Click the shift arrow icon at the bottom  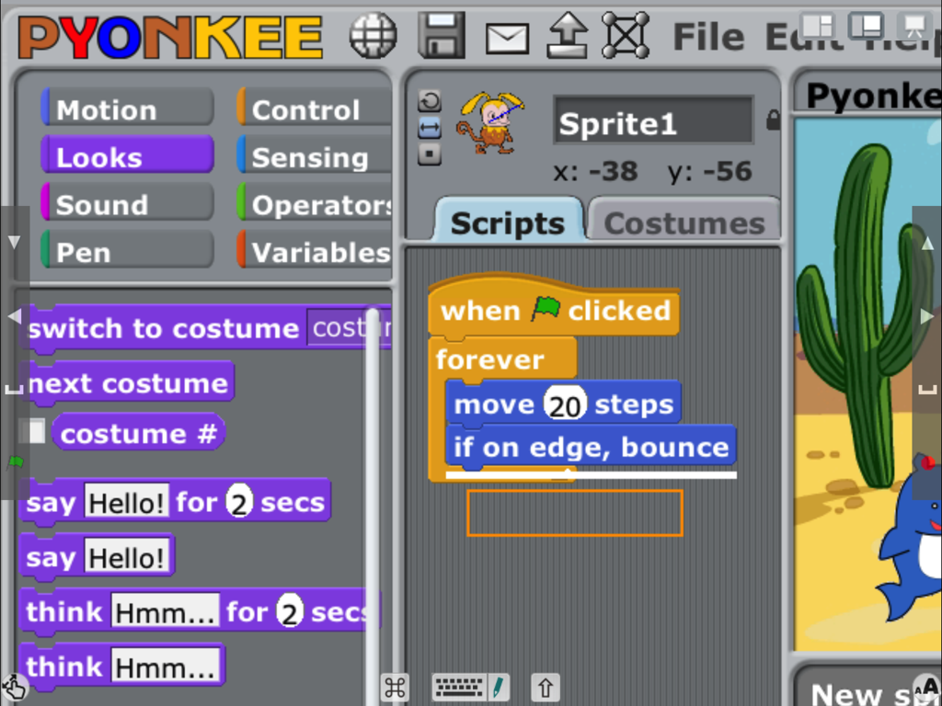click(545, 687)
